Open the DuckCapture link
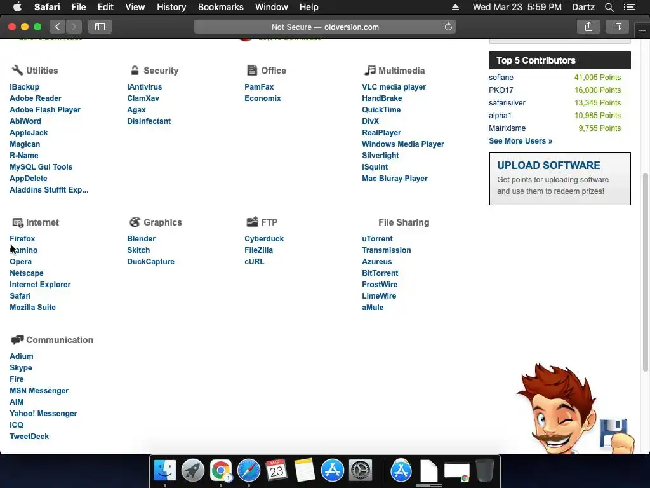 tap(151, 262)
